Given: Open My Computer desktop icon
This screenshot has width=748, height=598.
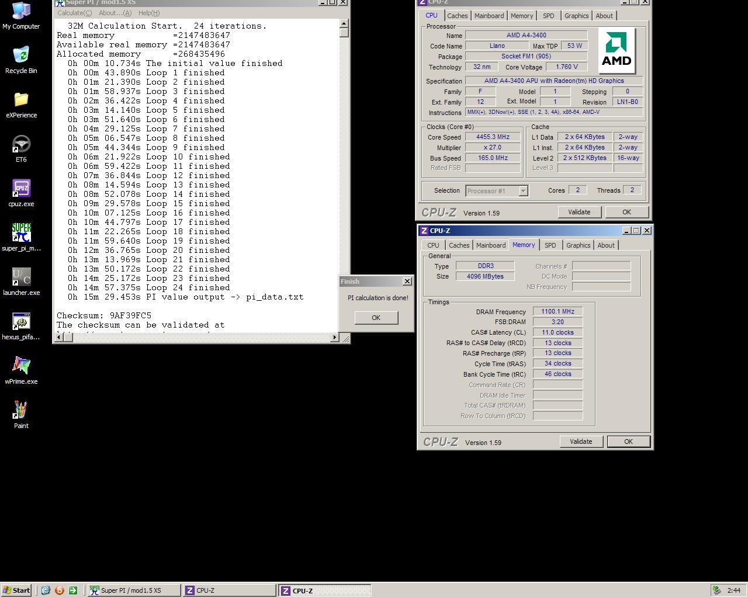Looking at the screenshot, I should coord(21,16).
